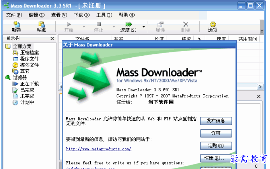
Task: Open the 编辑(E) menu
Action: (37, 15)
